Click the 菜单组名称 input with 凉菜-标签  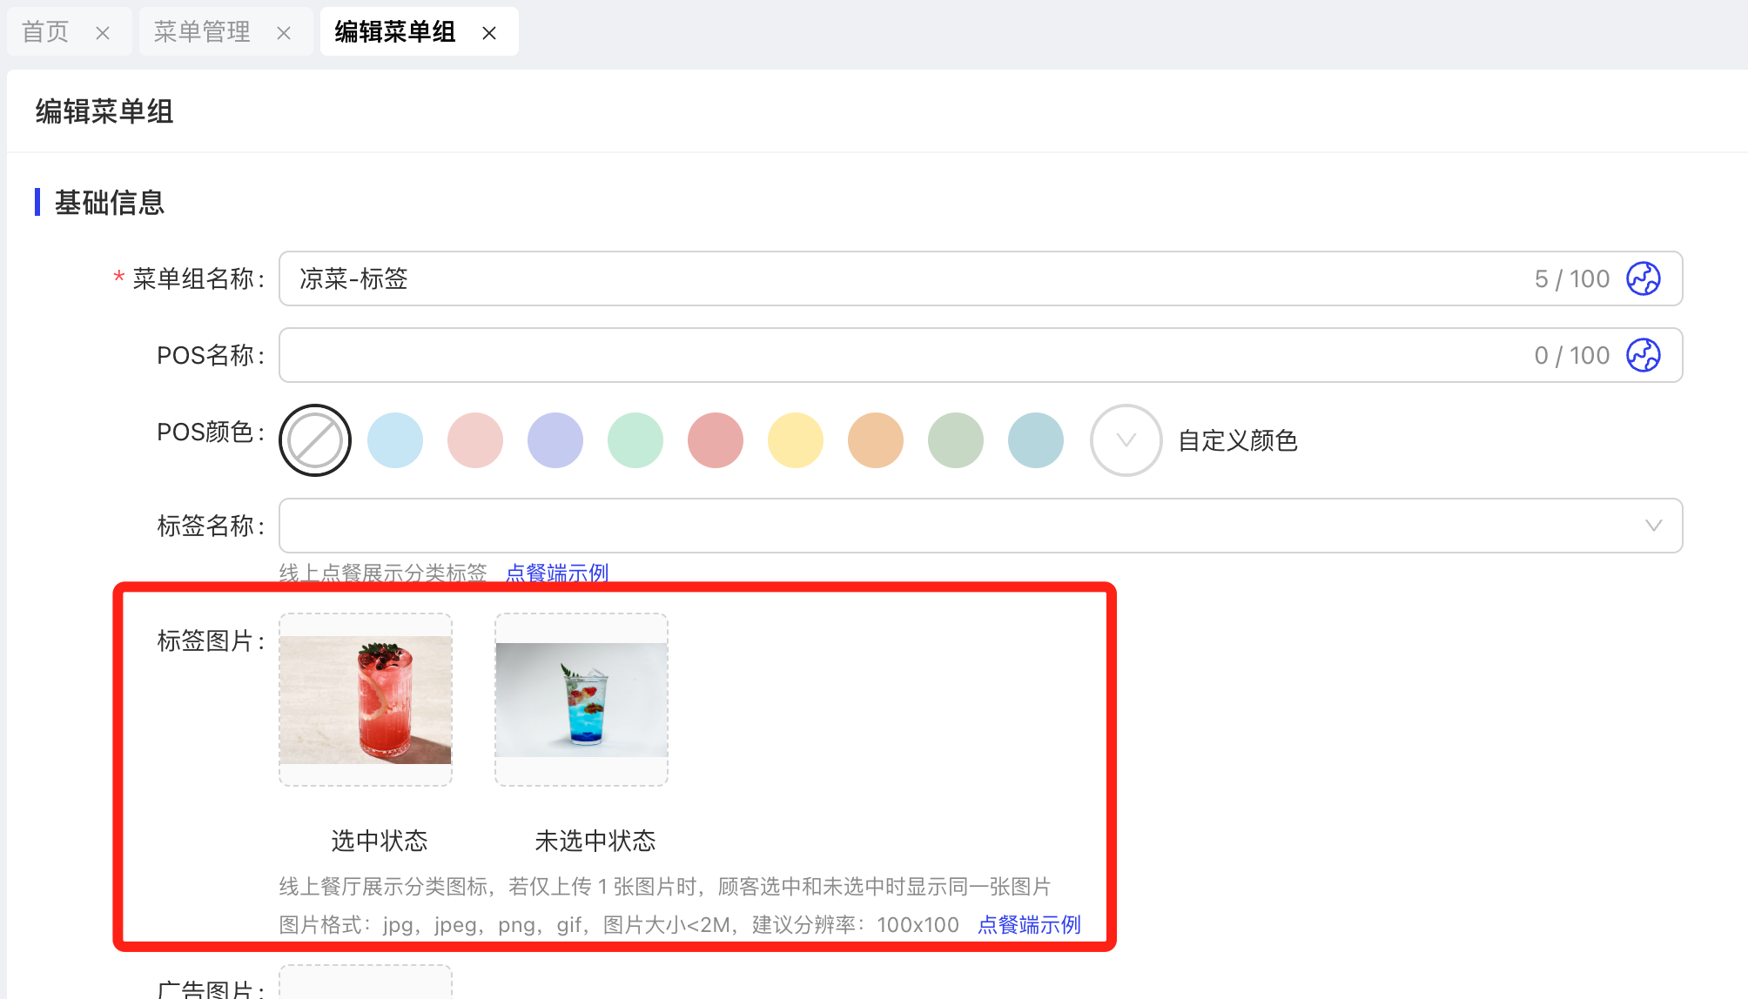pos(871,279)
